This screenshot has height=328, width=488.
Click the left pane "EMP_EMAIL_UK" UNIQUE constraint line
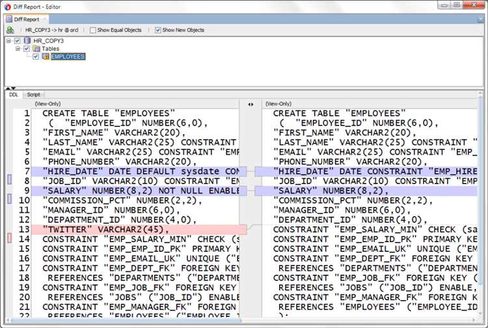point(141,258)
